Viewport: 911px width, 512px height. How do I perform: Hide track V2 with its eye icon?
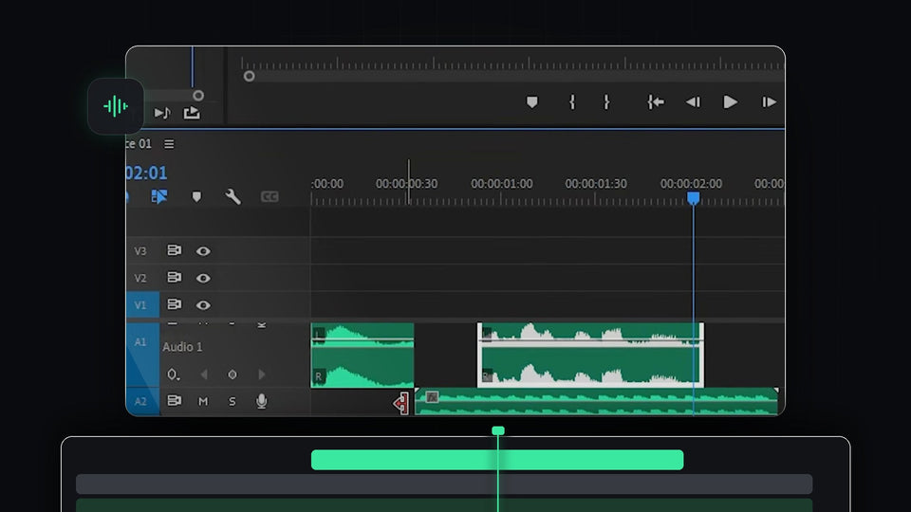[x=203, y=278]
